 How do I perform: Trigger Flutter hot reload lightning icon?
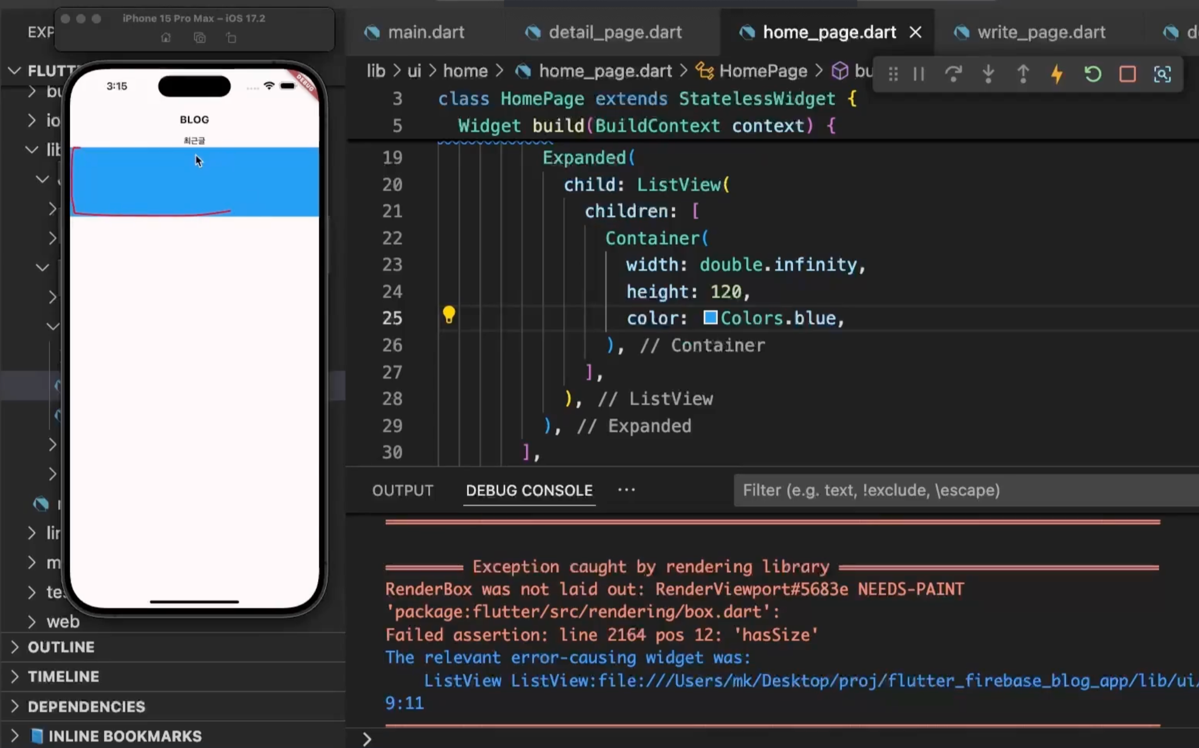coord(1057,74)
